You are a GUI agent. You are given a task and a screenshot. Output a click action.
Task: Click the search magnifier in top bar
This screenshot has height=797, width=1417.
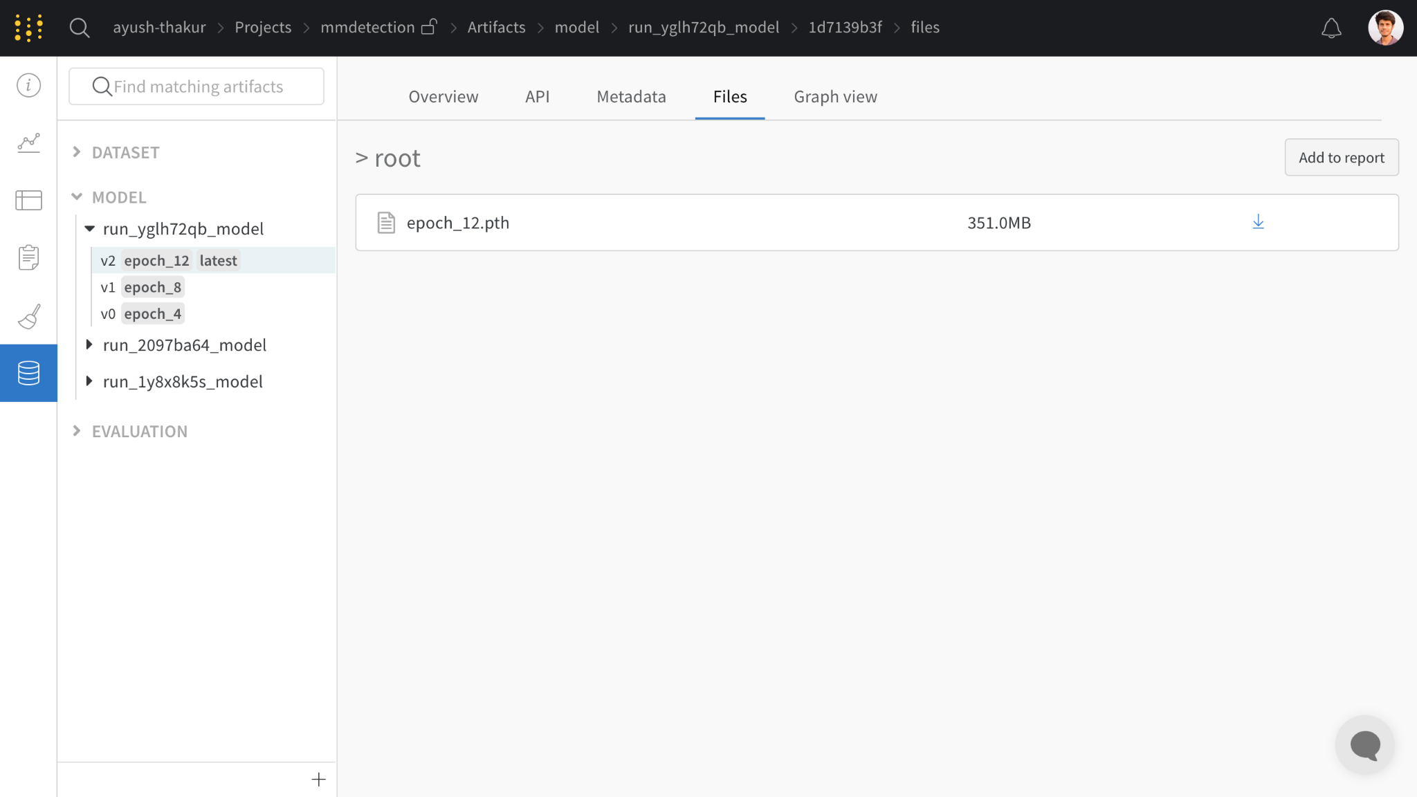(x=80, y=28)
